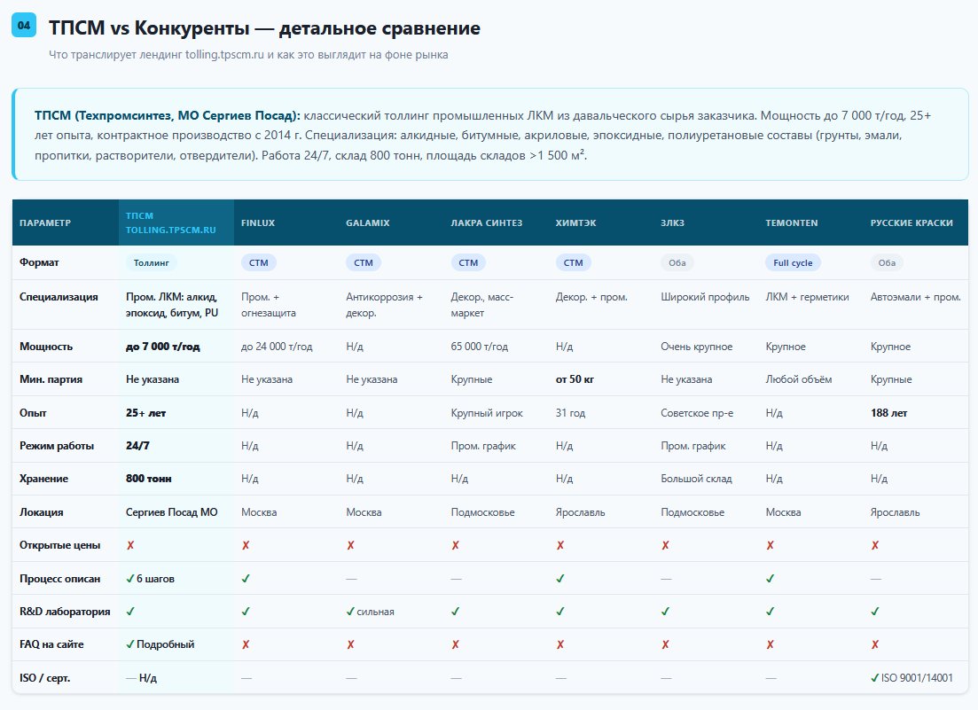Click the РУССКИЕ КРАСКИ column header

pyautogui.click(x=911, y=222)
